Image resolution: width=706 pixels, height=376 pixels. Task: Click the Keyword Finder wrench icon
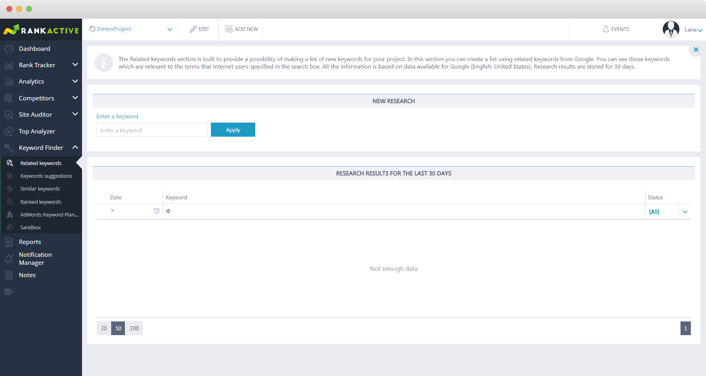(x=8, y=148)
